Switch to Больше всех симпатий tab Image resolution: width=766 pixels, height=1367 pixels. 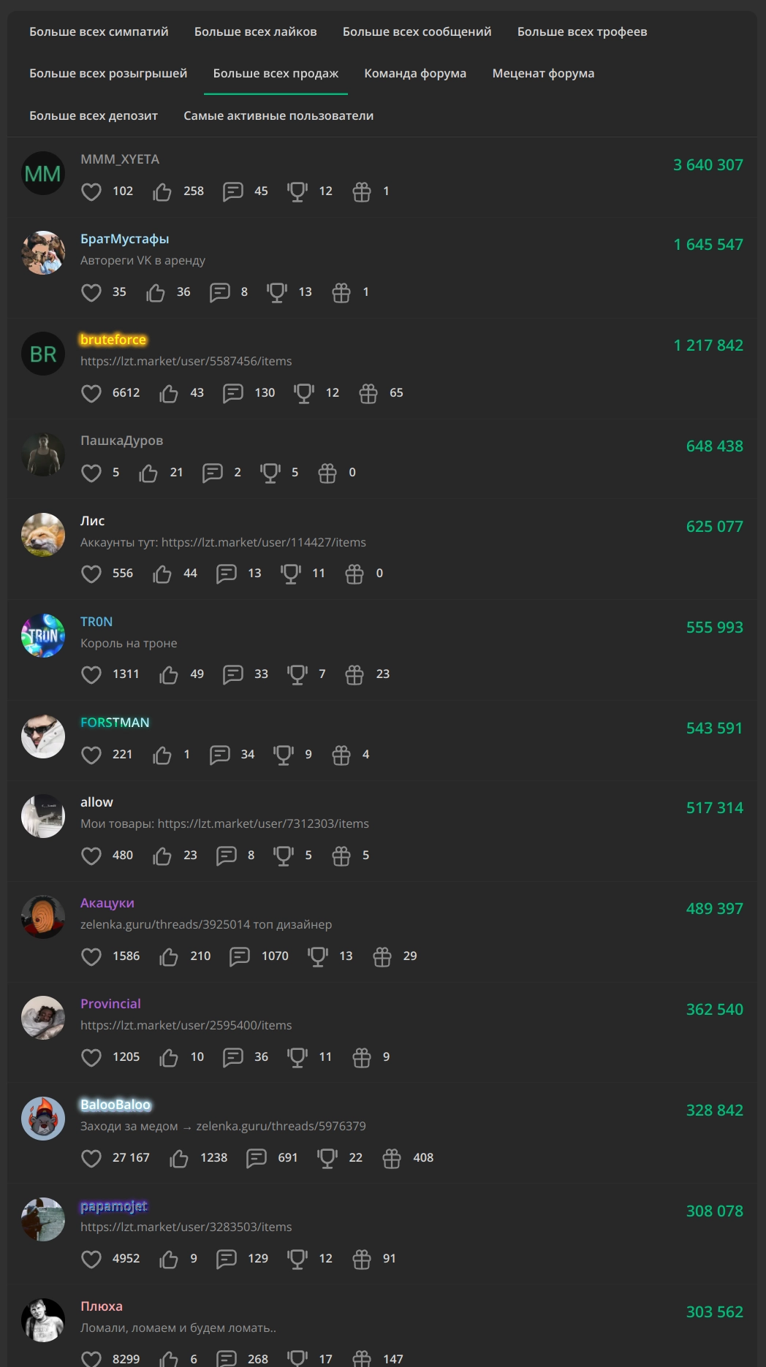[x=99, y=31]
